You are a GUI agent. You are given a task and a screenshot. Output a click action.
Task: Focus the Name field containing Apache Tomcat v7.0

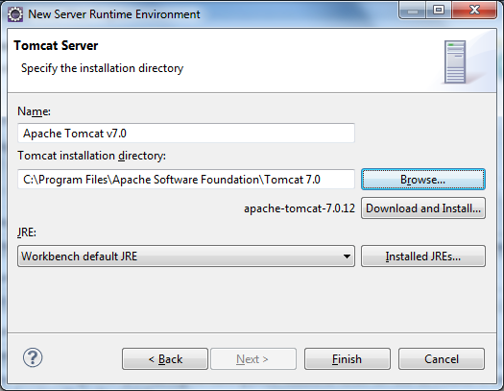tap(186, 134)
